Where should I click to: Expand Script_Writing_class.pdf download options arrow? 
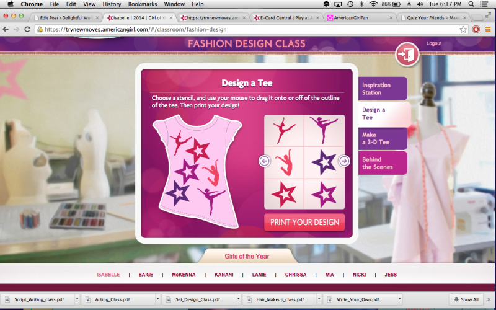click(x=77, y=299)
